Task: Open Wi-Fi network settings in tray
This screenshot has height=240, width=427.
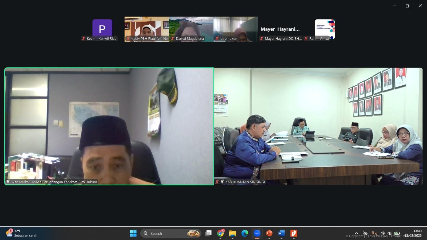Action: pos(383,233)
